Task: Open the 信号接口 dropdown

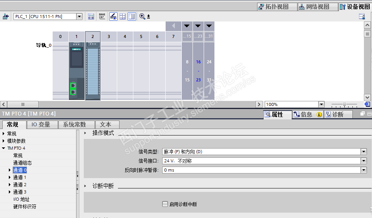Action: click(x=364, y=161)
